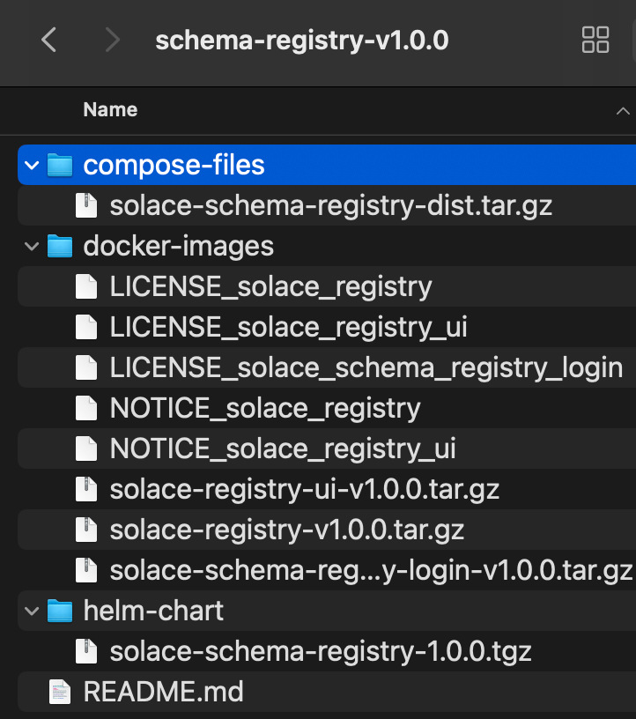Click the back navigation arrow
The height and width of the screenshot is (719, 636).
coord(49,40)
